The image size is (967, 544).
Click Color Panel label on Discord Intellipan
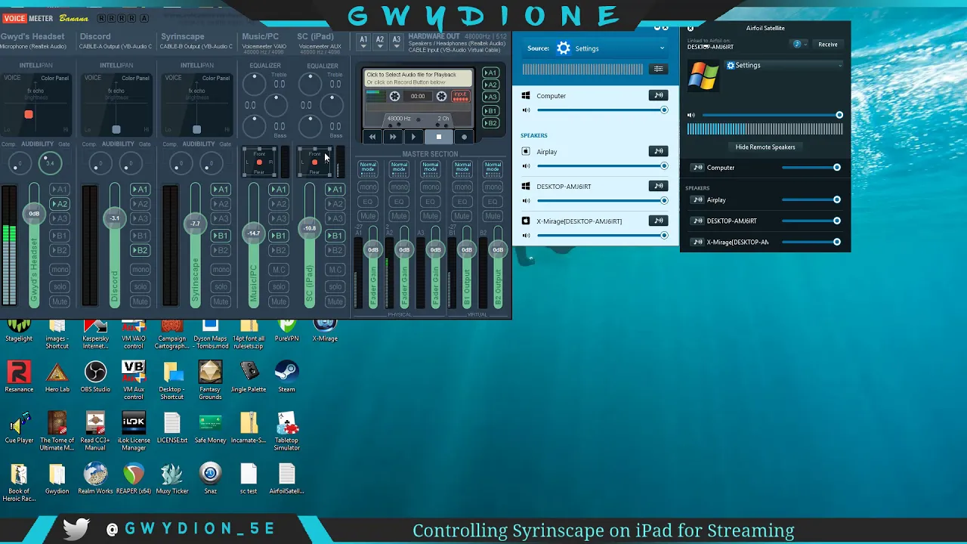(135, 78)
